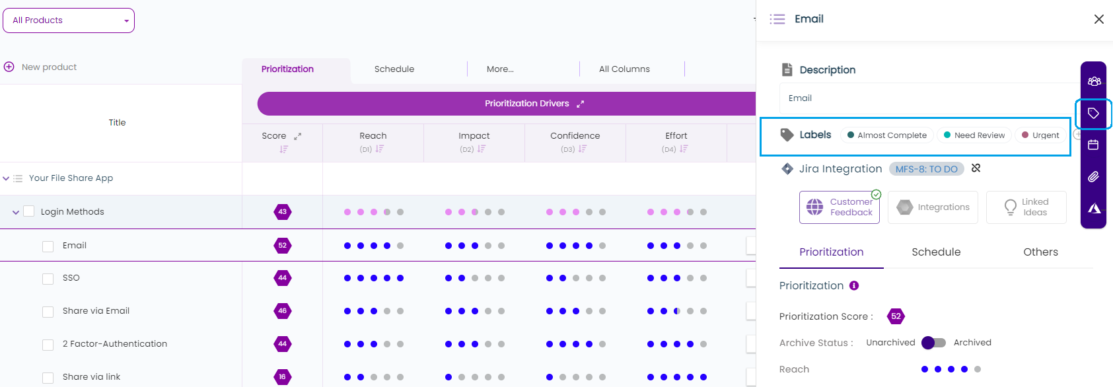1113x387 pixels.
Task: Click the Prioritization info icon
Action: (854, 286)
